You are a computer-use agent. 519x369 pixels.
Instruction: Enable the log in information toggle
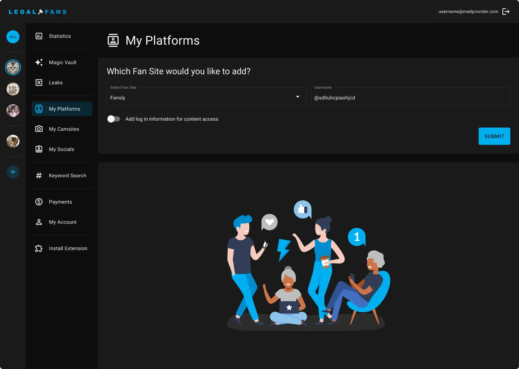tap(114, 119)
